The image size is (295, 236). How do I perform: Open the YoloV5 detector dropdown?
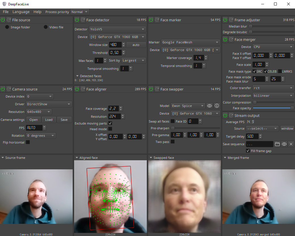(x=117, y=29)
